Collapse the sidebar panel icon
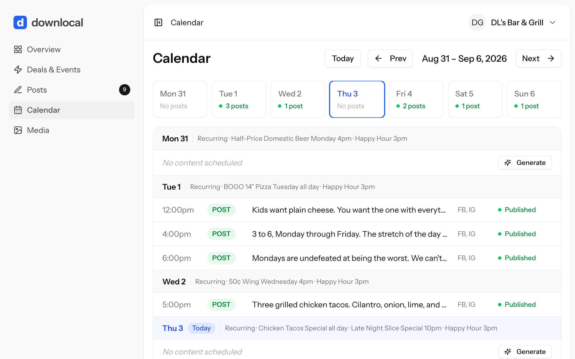 tap(158, 22)
